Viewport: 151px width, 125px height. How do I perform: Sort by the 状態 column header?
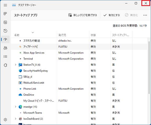(93, 35)
